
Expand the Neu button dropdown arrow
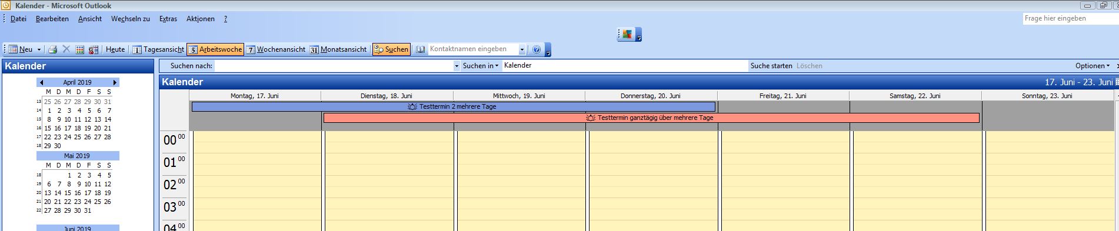[39, 50]
